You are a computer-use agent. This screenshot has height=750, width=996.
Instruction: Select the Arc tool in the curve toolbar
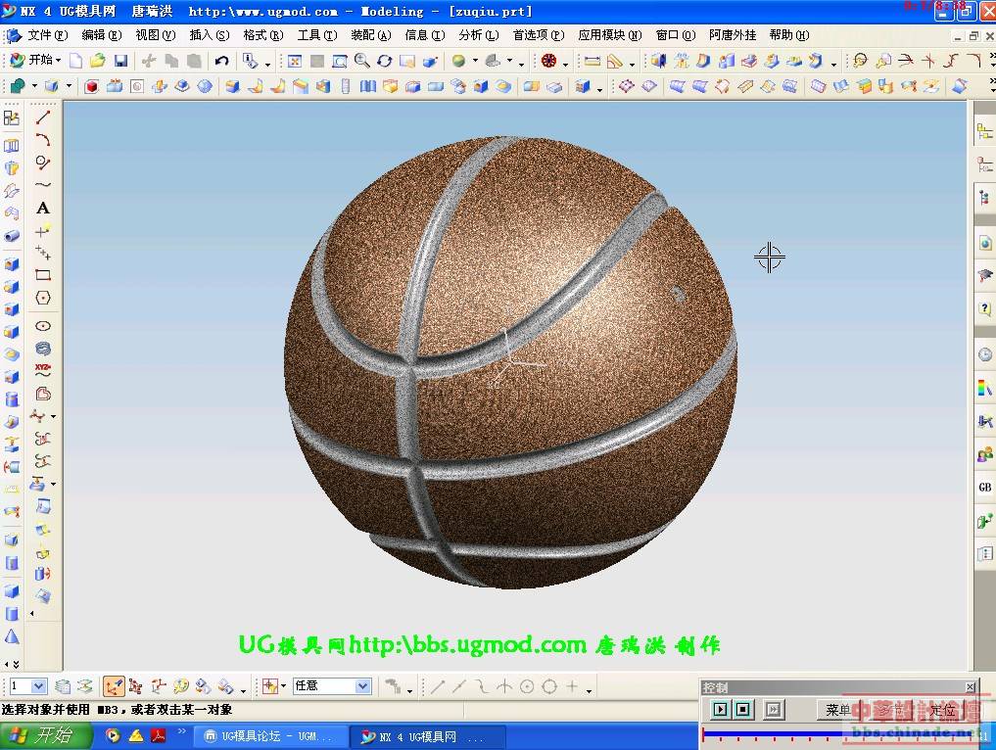pos(42,140)
